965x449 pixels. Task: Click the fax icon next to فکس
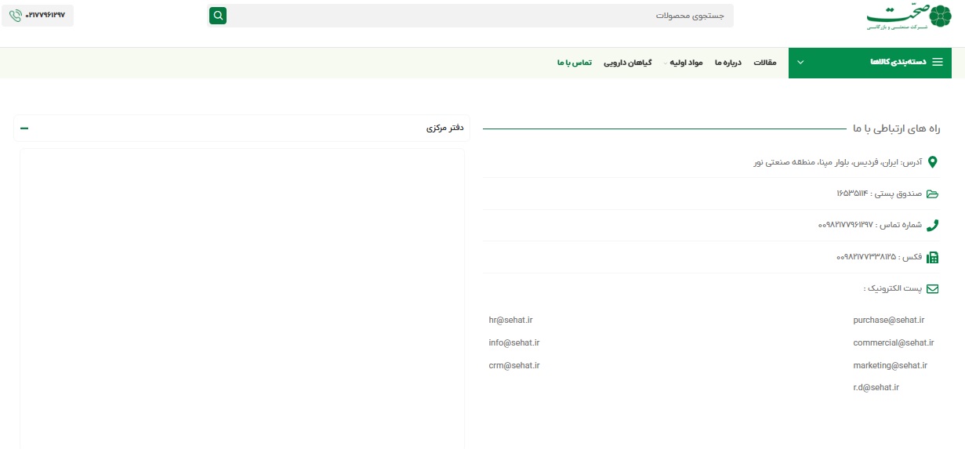pos(932,257)
